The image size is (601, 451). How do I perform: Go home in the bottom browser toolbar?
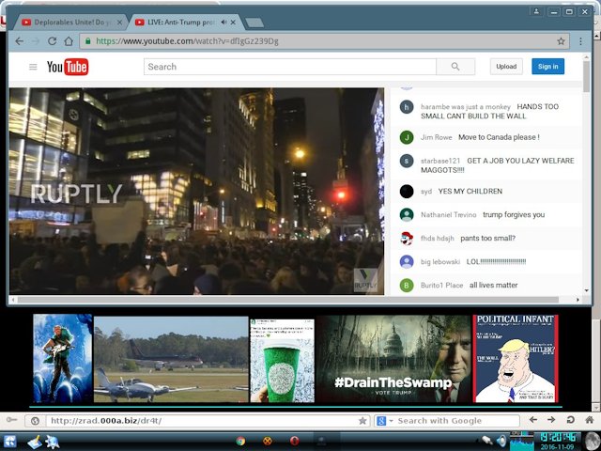click(590, 420)
